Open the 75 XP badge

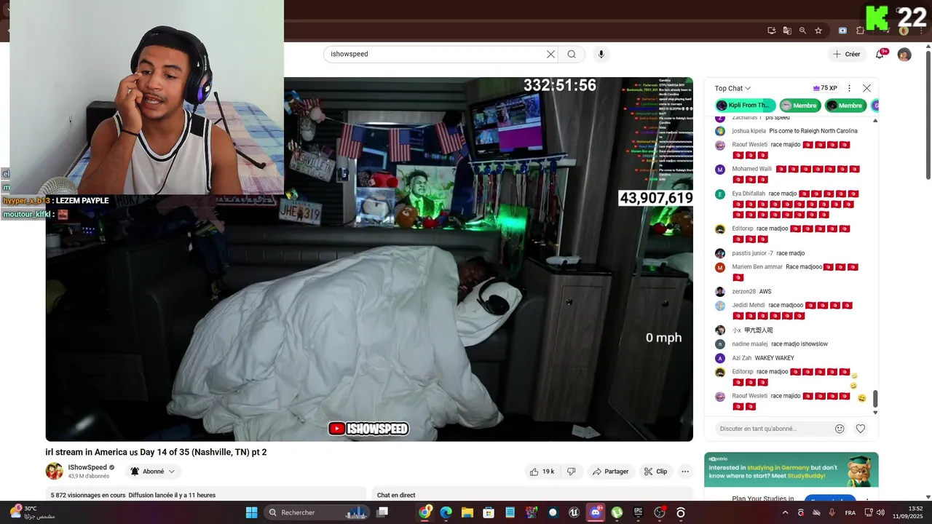[826, 88]
